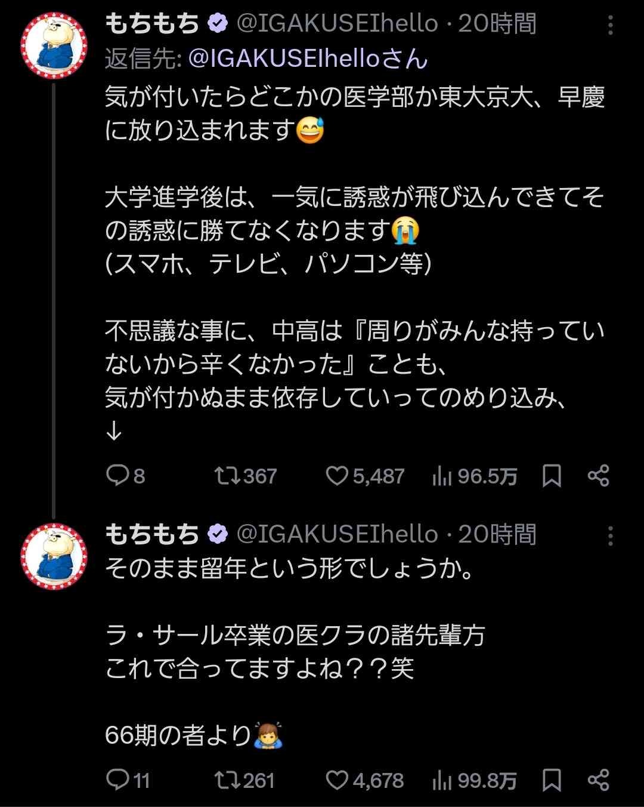Open more options menu on second tweet
Screen dimensions: 644x807
(610, 536)
